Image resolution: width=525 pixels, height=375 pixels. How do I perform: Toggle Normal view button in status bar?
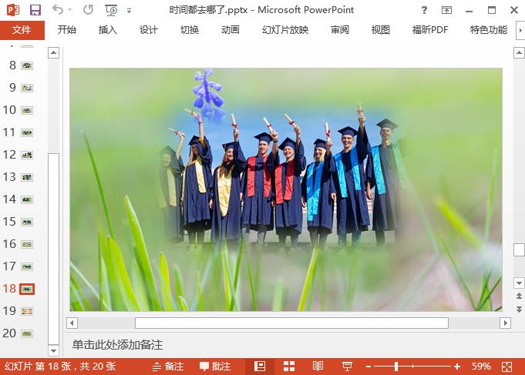pos(260,367)
